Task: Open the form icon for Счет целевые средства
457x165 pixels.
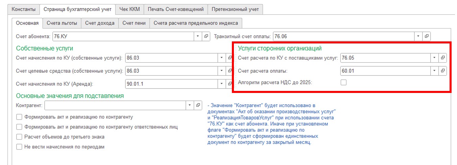Action: coord(230,71)
